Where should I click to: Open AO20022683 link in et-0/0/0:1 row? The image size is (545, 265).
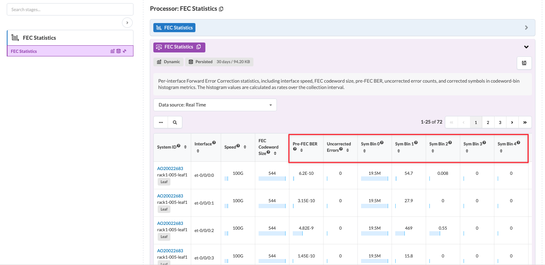(x=170, y=196)
